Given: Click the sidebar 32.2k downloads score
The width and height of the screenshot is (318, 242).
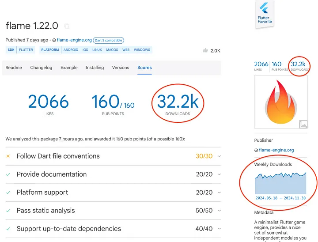Looking at the screenshot, I should click(299, 66).
